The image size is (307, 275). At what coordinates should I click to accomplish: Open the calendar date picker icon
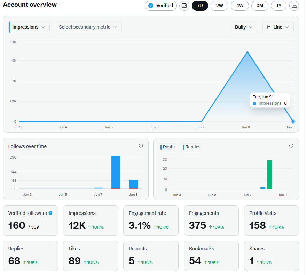tap(184, 6)
